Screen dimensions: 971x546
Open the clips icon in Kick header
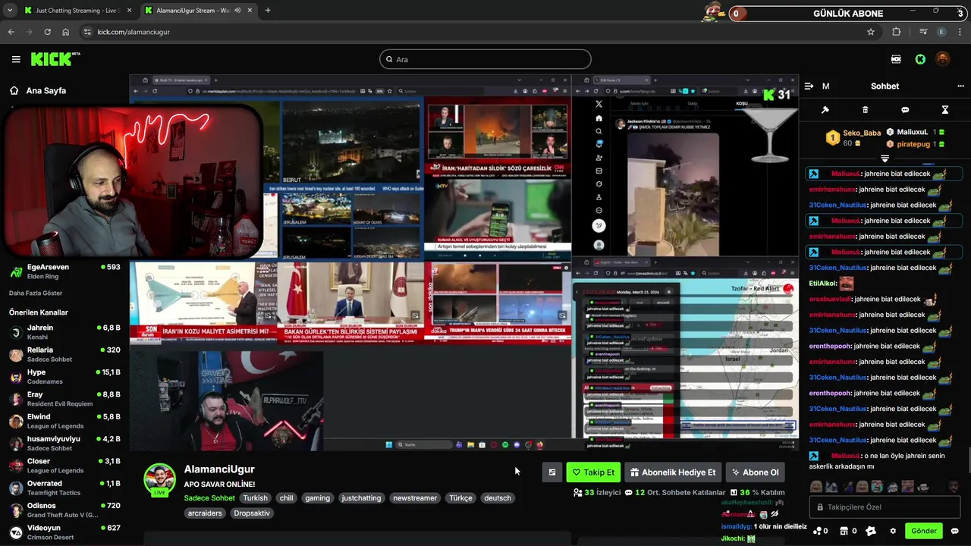coord(896,59)
